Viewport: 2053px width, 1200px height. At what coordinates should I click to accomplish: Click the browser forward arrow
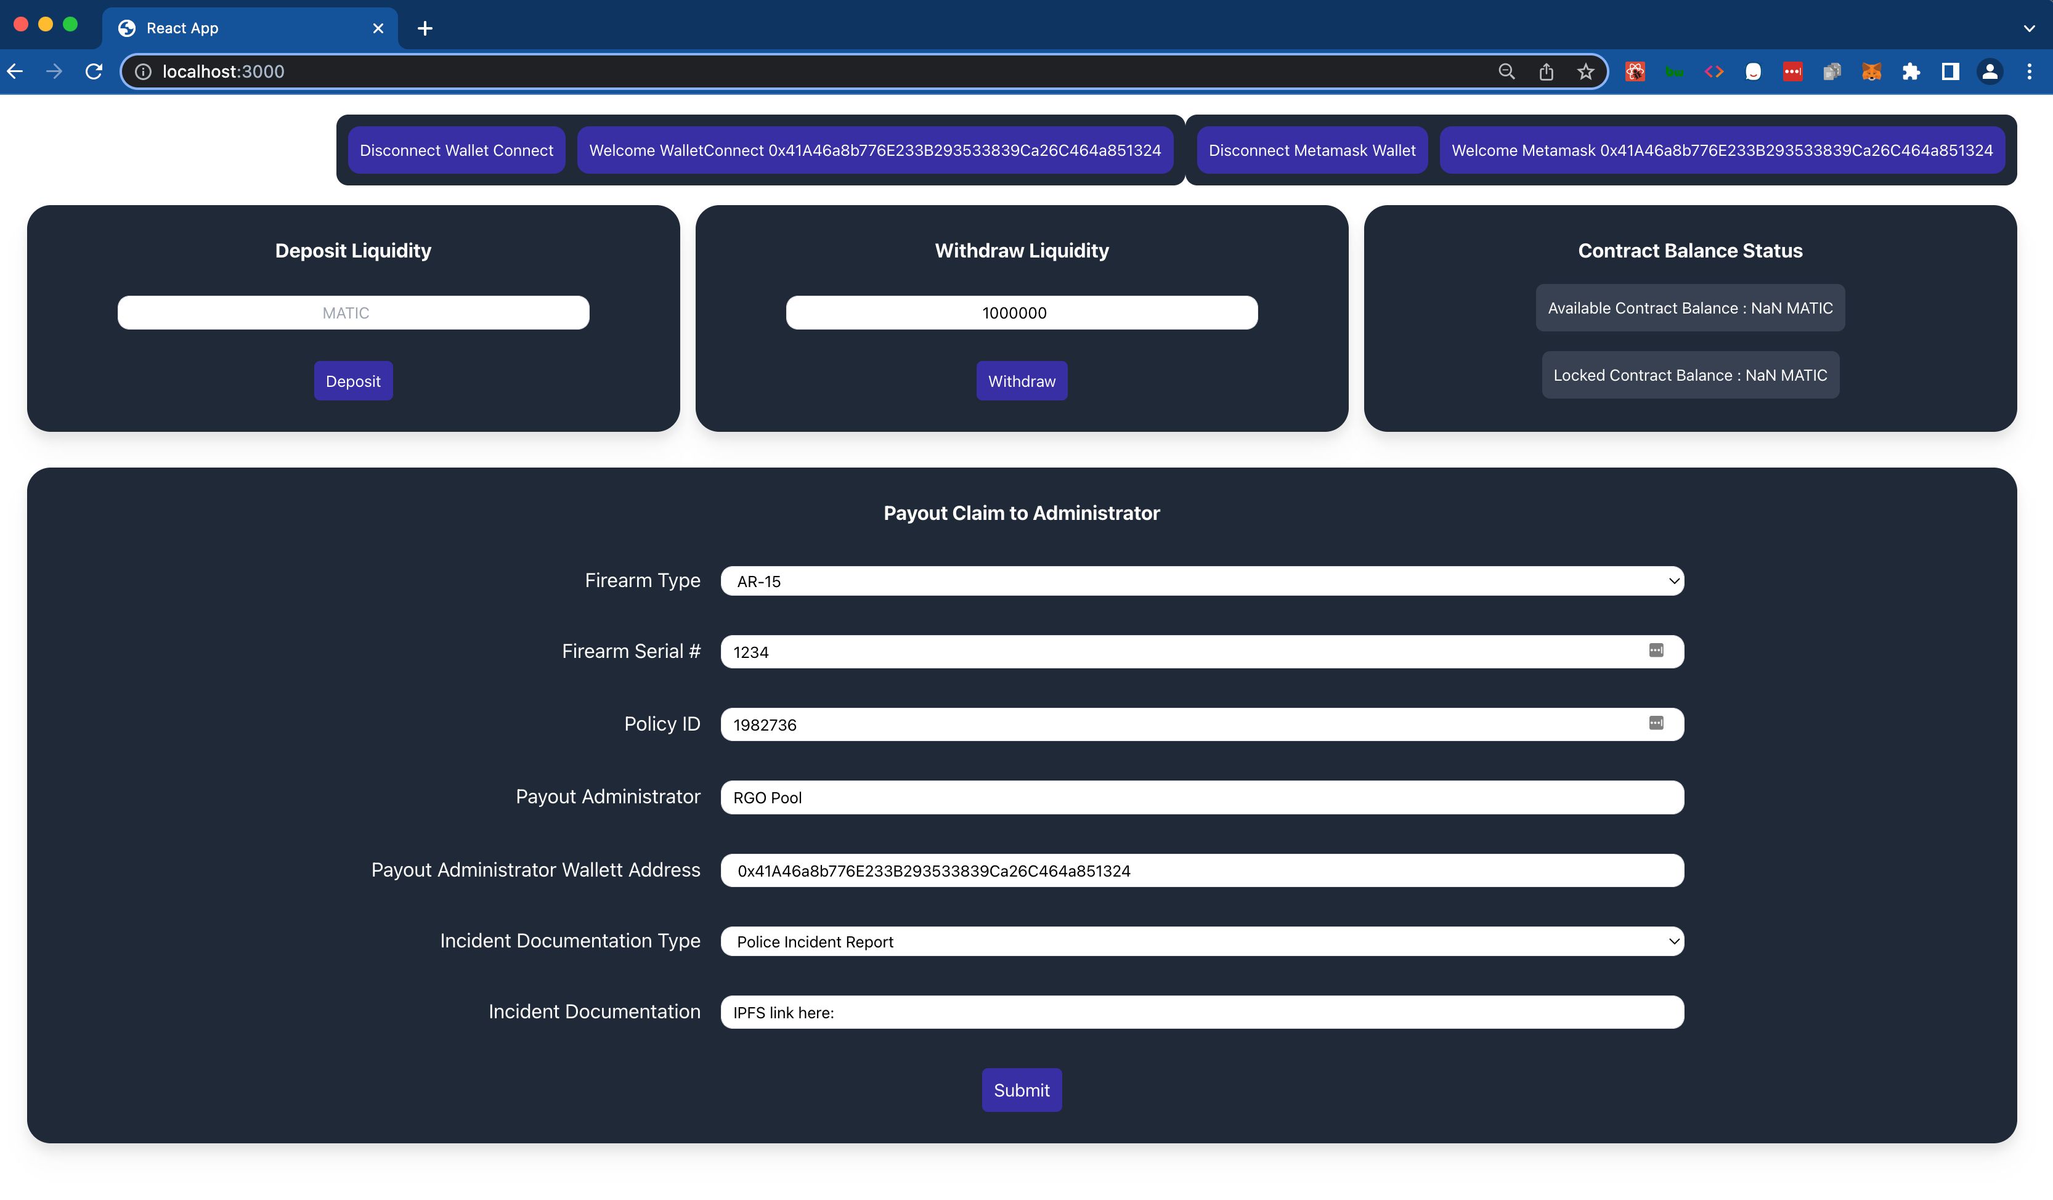(x=54, y=71)
